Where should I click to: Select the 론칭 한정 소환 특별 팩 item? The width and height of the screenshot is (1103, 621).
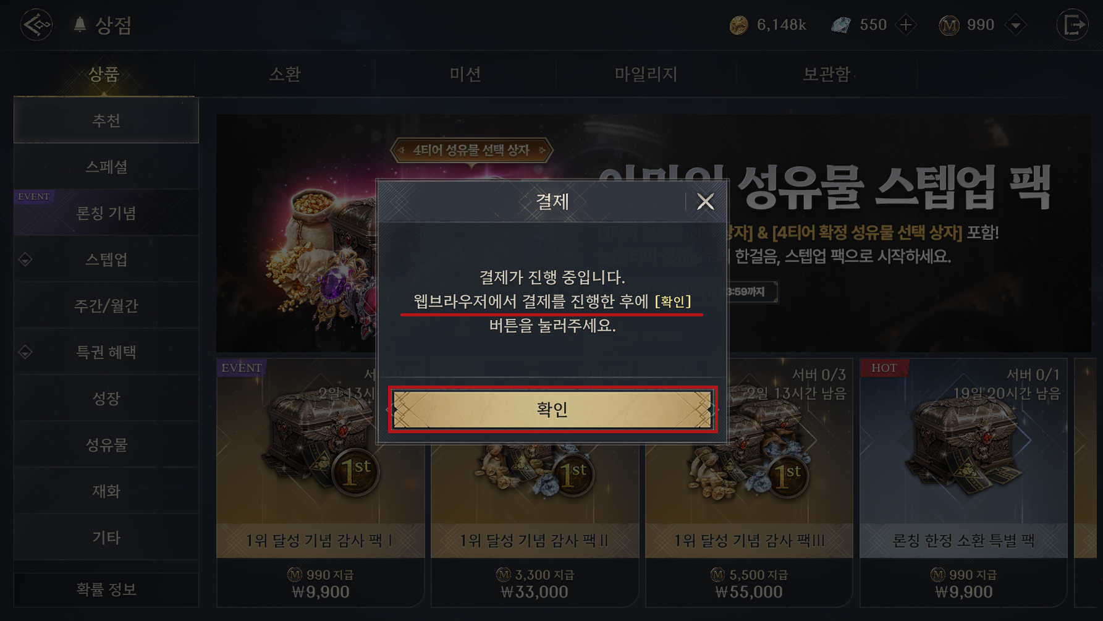tap(963, 483)
